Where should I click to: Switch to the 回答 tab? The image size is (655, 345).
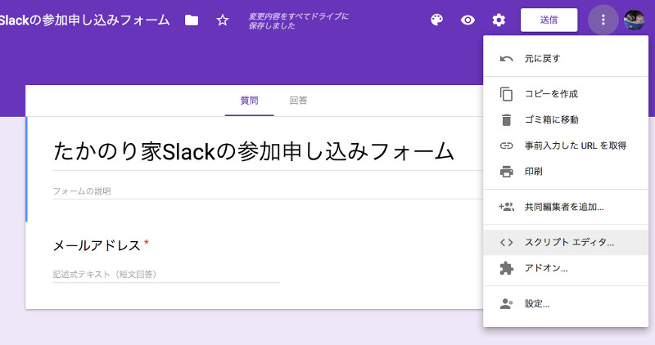[298, 101]
